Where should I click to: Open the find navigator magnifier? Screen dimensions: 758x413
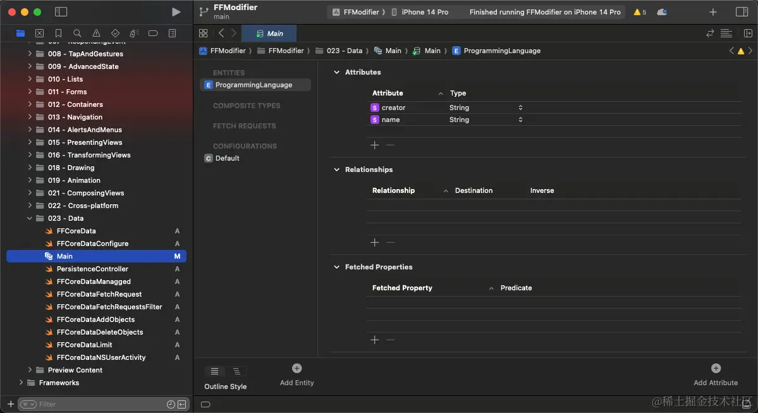coord(77,34)
